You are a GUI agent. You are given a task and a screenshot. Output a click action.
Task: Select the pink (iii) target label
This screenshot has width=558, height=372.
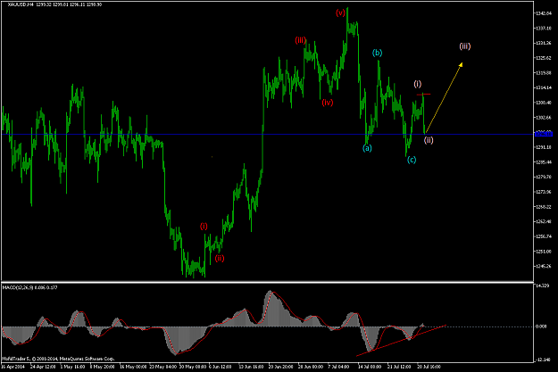(x=465, y=46)
